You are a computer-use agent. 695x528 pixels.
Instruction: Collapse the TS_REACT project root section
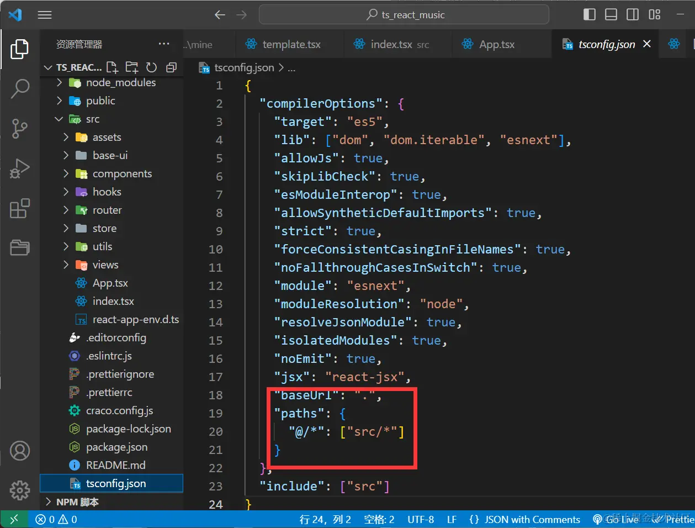tap(48, 67)
